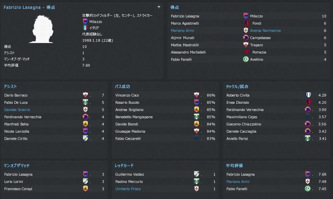Click the パス成功 panel heading
This screenshot has height=199, width=333.
pos(122,86)
